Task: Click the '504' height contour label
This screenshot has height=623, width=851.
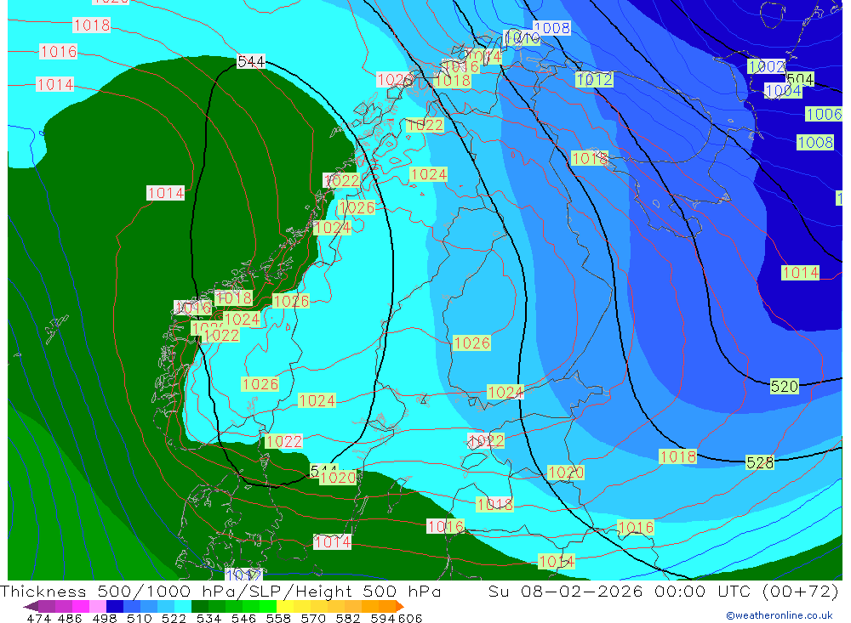Action: pyautogui.click(x=801, y=79)
